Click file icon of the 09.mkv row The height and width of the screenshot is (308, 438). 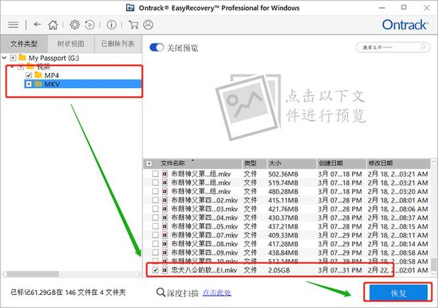pos(165,252)
